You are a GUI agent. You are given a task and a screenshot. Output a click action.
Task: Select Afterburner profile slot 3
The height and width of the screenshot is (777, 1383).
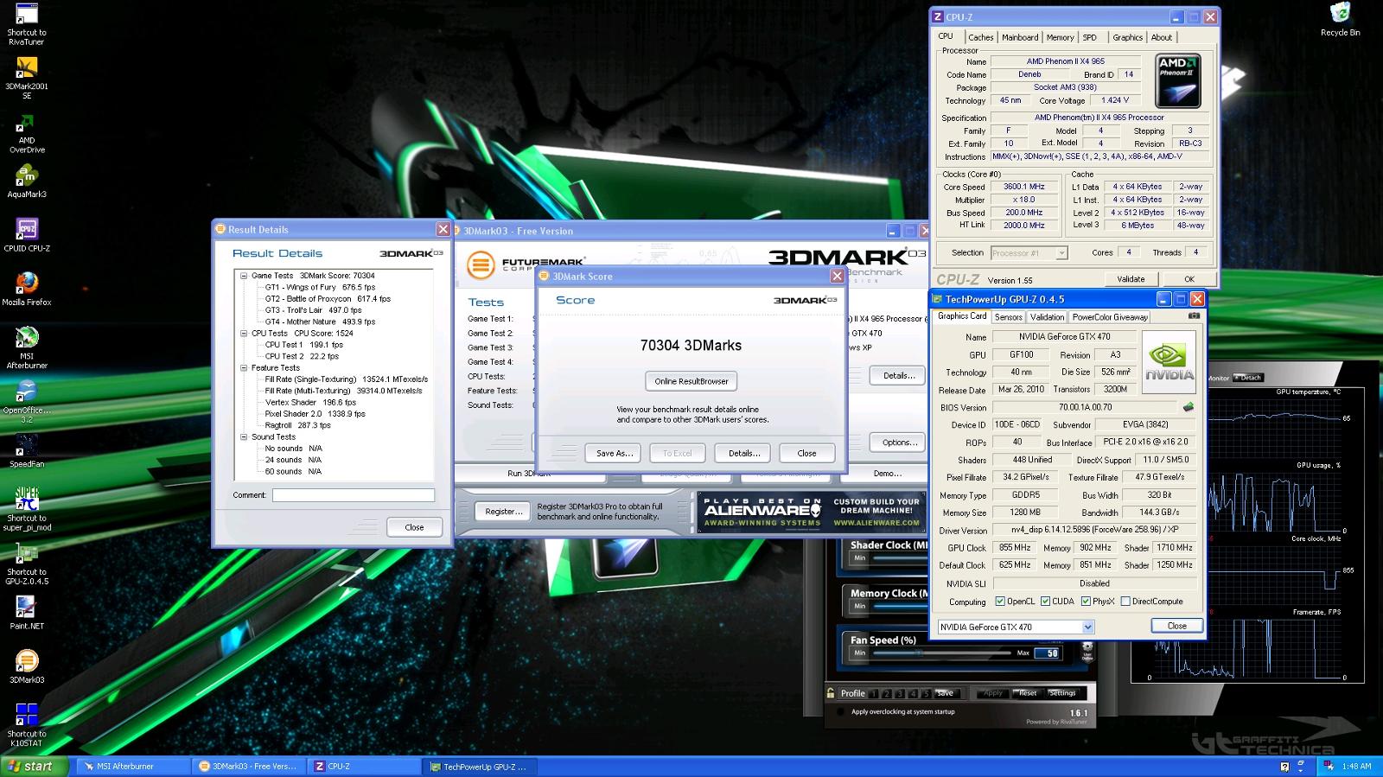900,693
